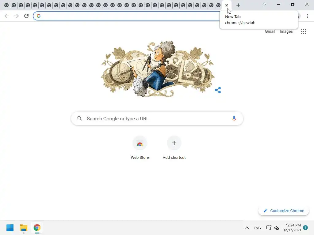Open the Images link
314x235 pixels.
click(286, 32)
